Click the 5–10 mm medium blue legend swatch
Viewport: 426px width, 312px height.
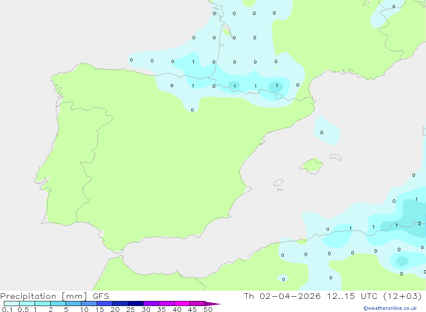click(74, 303)
